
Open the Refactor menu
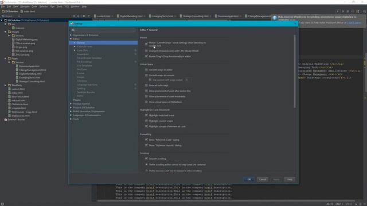pyautogui.click(x=44, y=6)
